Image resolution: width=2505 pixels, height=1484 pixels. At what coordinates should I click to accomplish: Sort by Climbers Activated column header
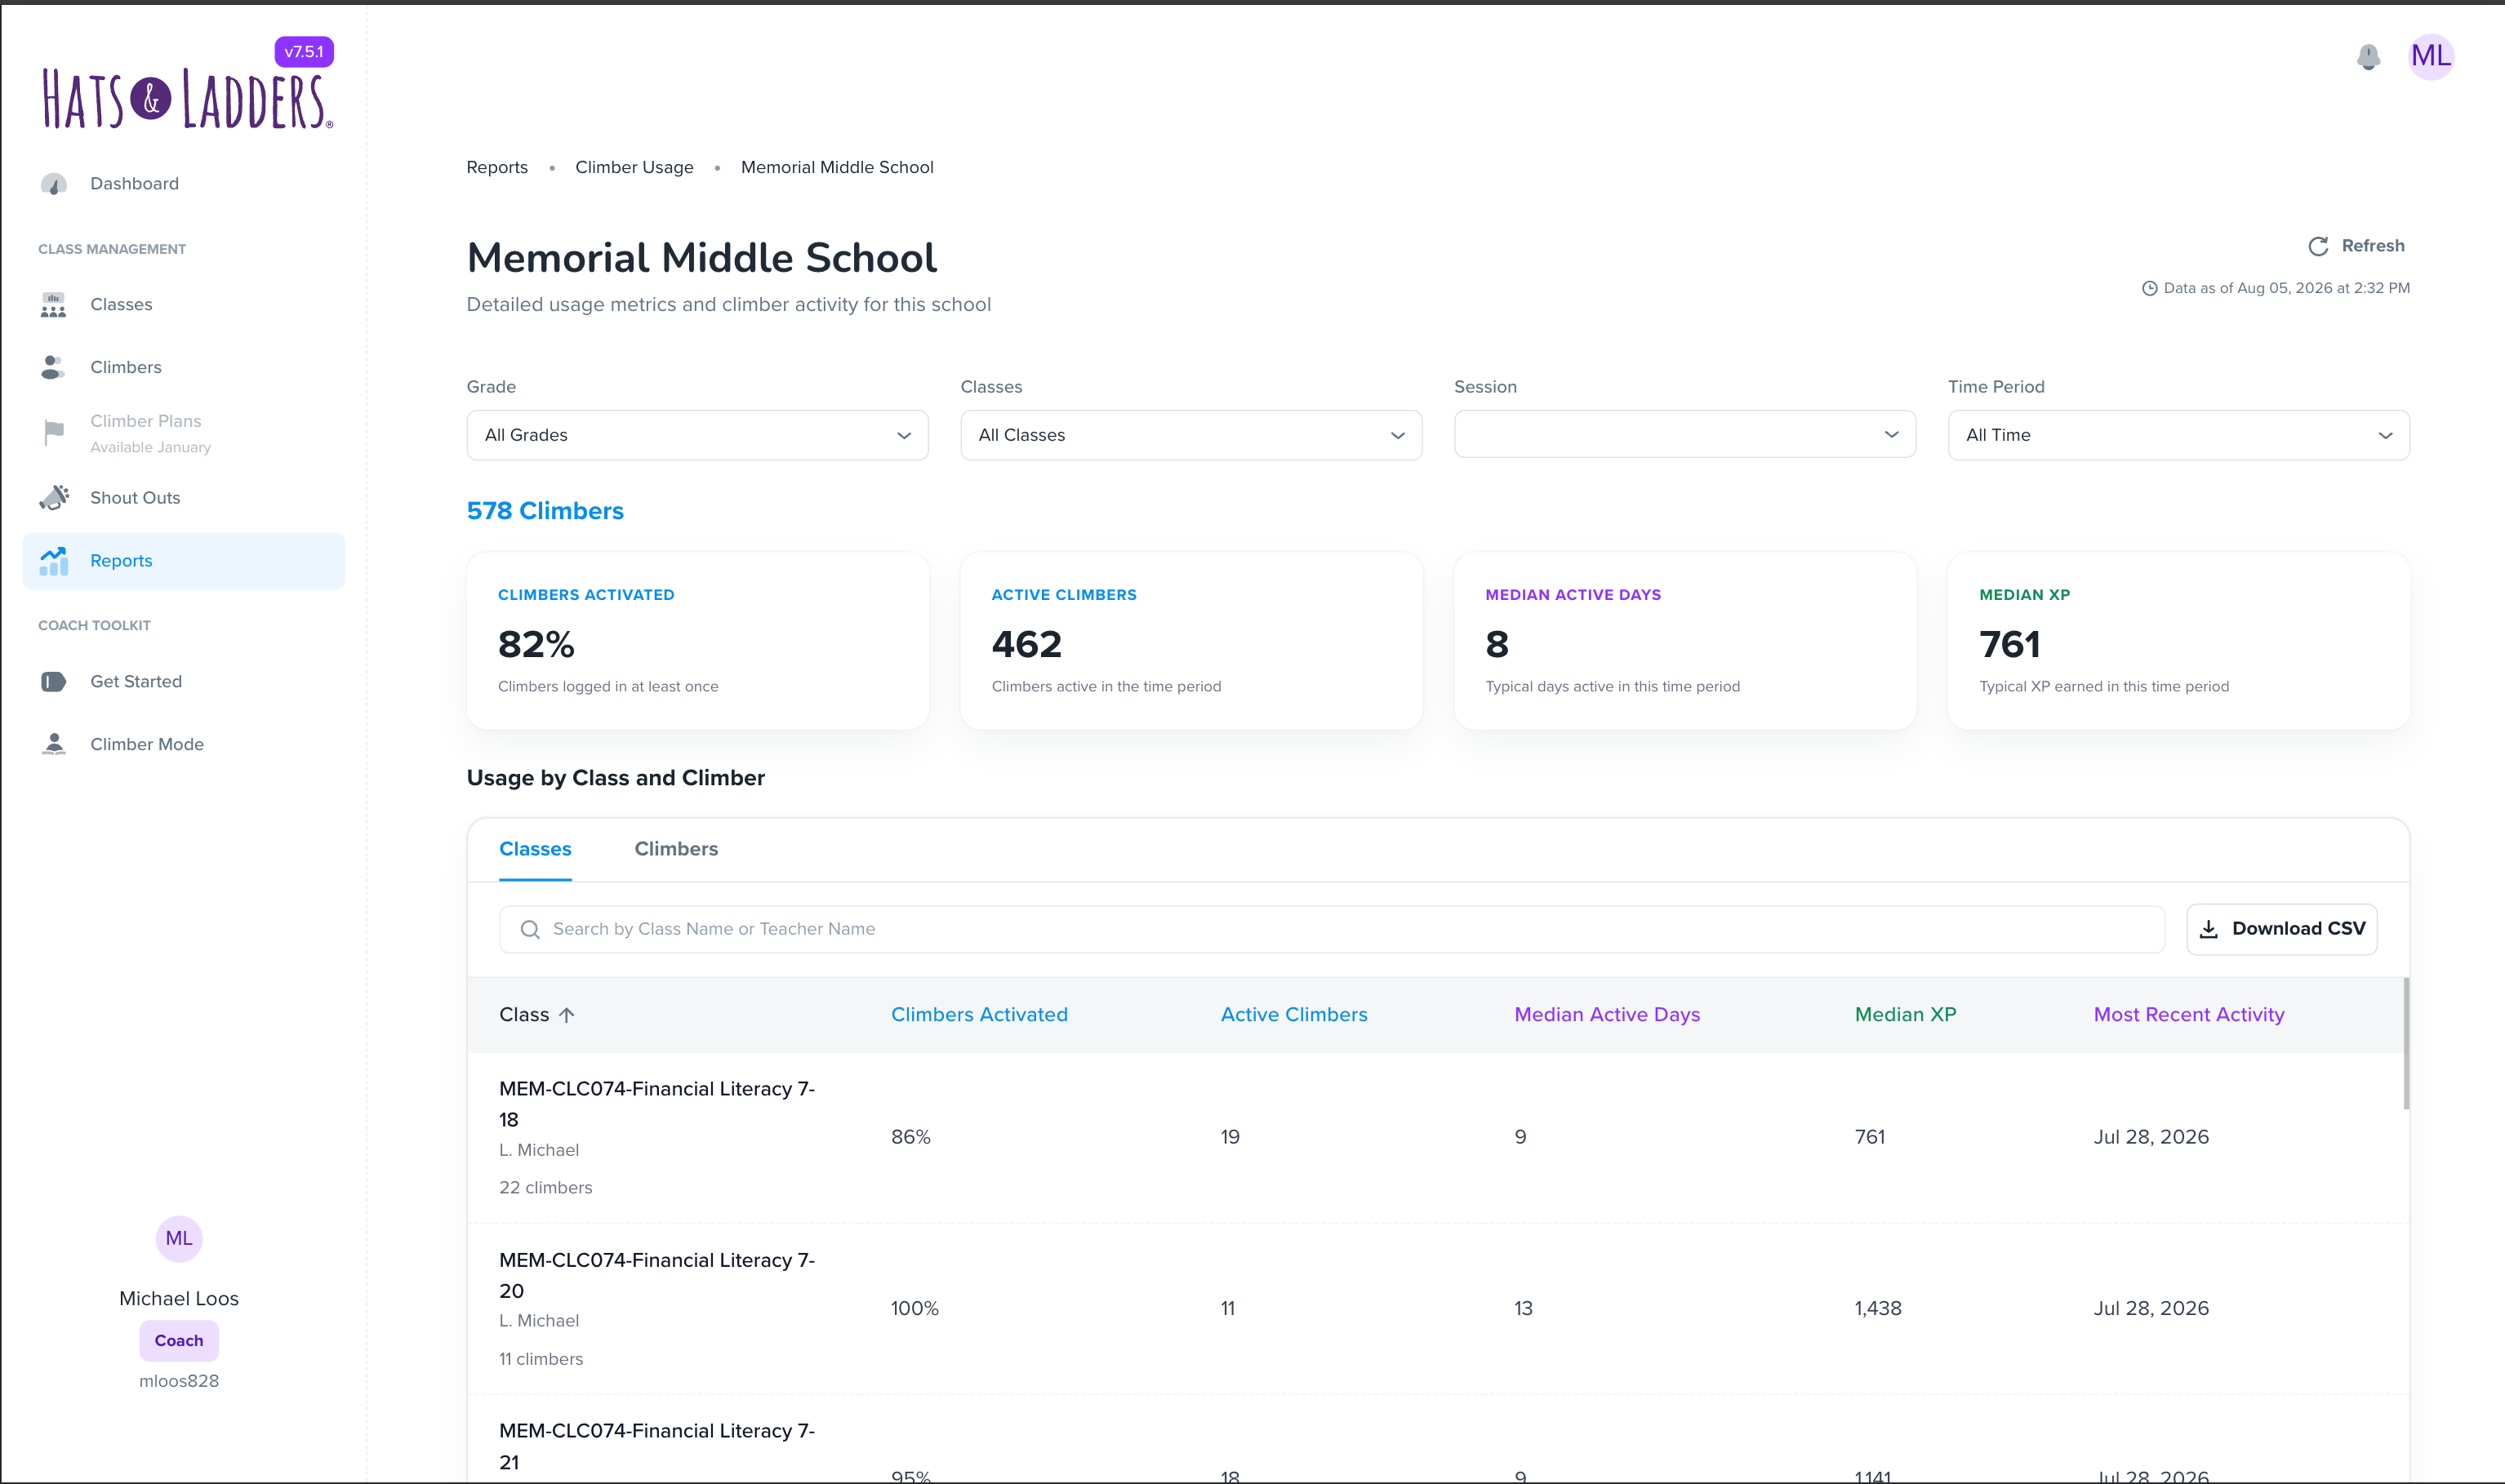pos(979,1015)
